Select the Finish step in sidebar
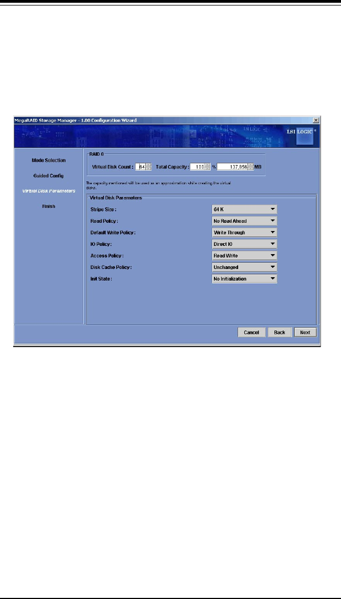This screenshot has width=341, height=599. pyautogui.click(x=49, y=206)
